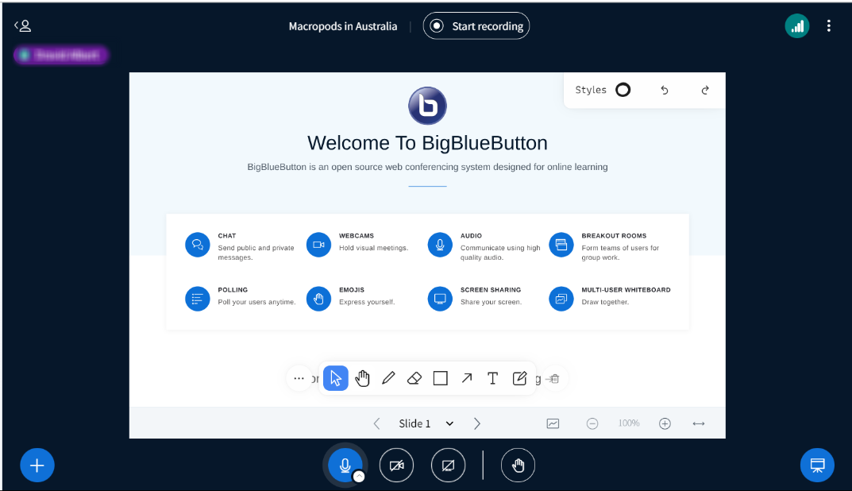Minimize presentation button
Screen dimensions: 852x491
click(817, 466)
